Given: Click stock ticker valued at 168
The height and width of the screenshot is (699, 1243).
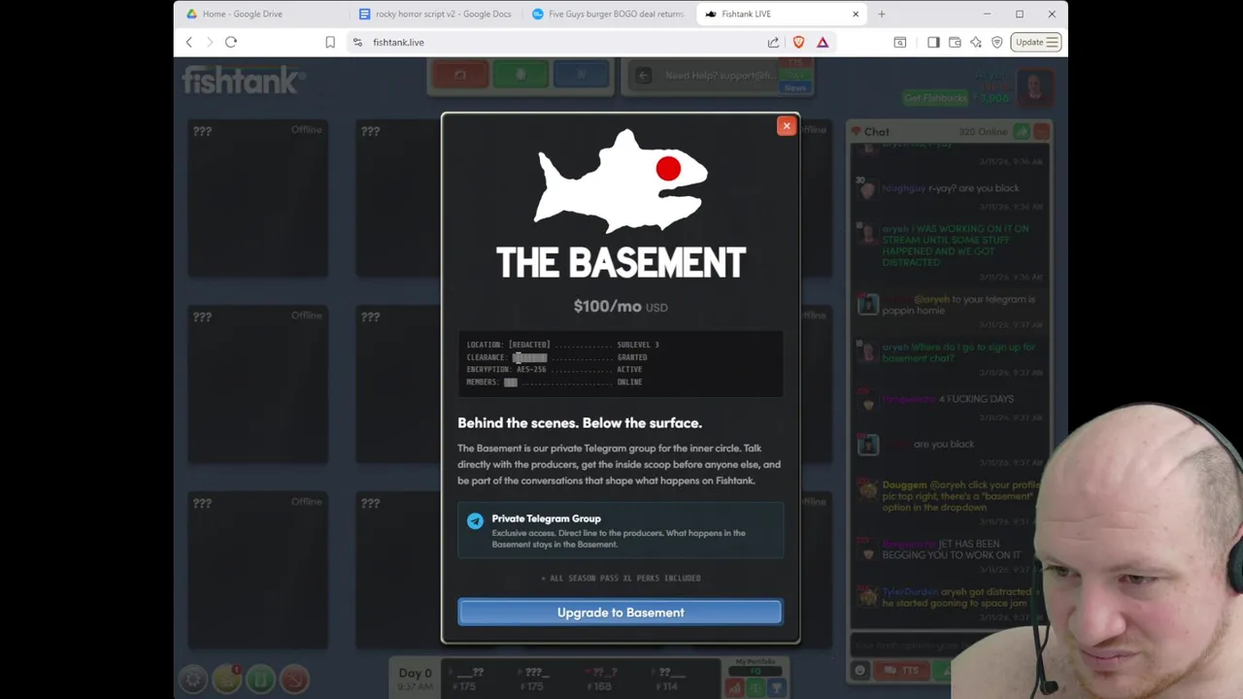Looking at the screenshot, I should click(x=602, y=680).
